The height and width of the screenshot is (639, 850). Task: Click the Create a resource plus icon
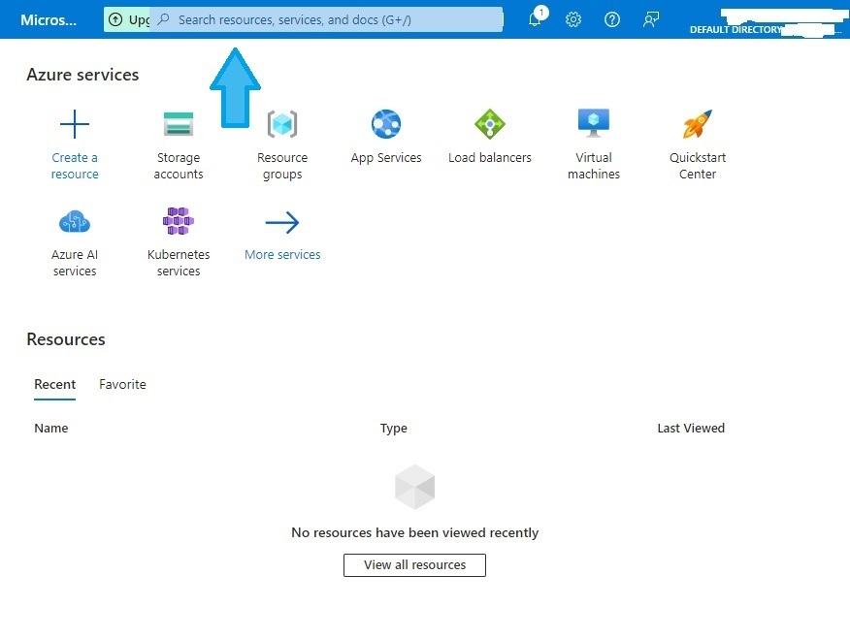(x=75, y=124)
